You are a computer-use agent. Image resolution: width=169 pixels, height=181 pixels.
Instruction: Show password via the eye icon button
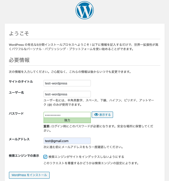coord(102,115)
